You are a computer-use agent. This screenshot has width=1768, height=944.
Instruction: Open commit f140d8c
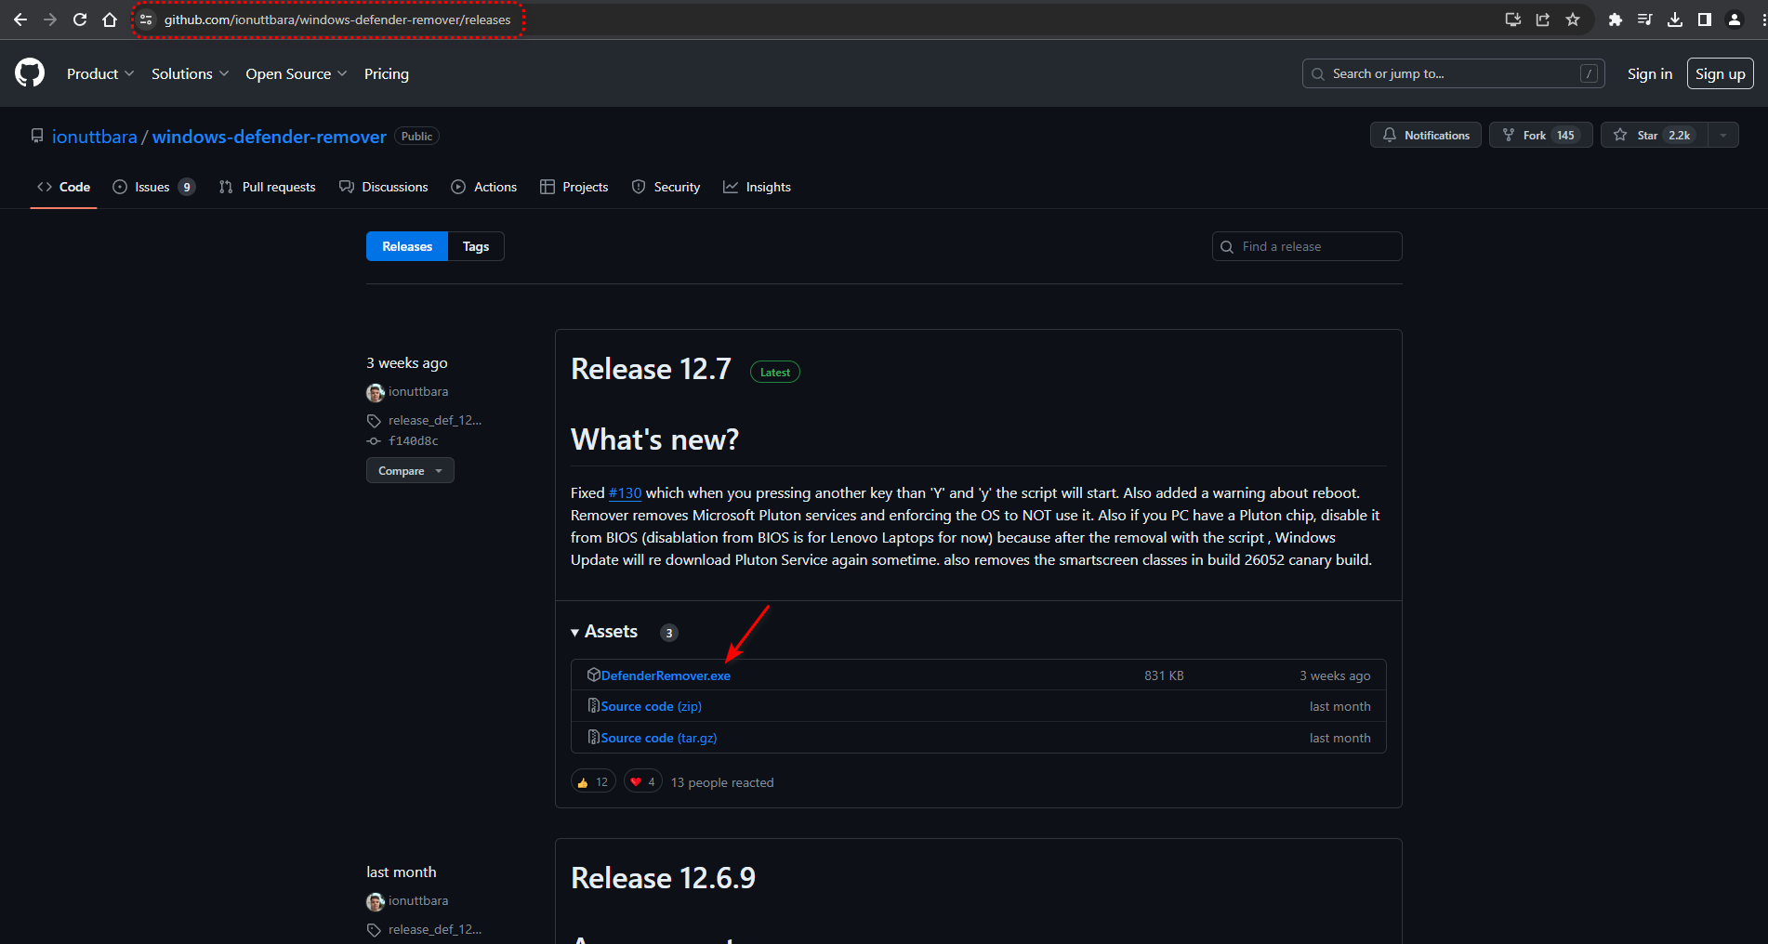click(x=414, y=441)
